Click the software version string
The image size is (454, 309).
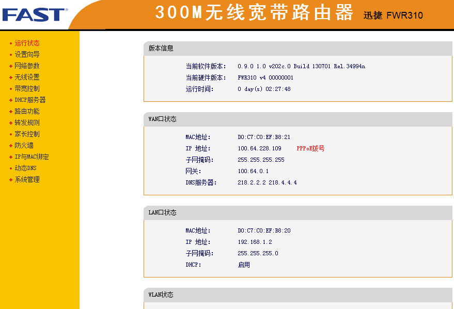(x=302, y=66)
